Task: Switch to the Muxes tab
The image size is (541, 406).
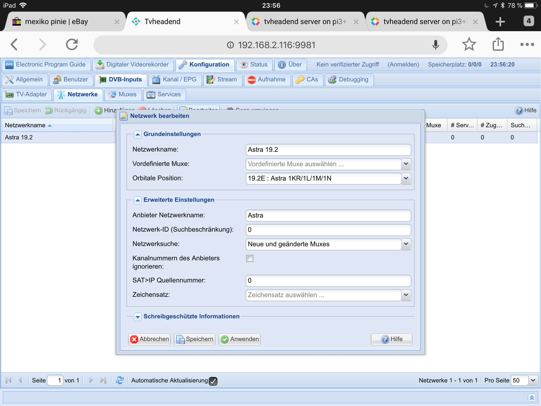Action: pos(123,95)
